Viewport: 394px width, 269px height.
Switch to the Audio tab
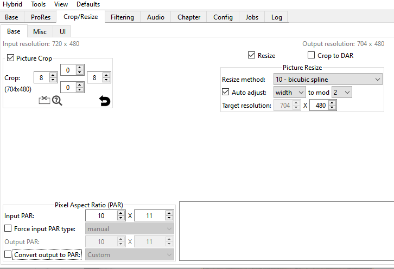[x=156, y=17]
